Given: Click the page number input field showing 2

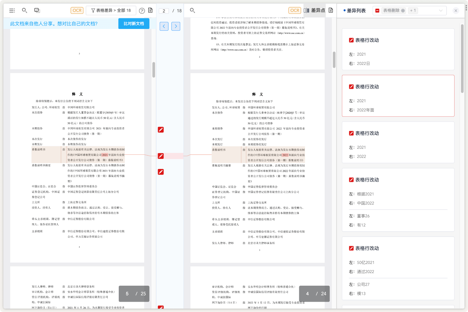Looking at the screenshot, I should 164,11.
